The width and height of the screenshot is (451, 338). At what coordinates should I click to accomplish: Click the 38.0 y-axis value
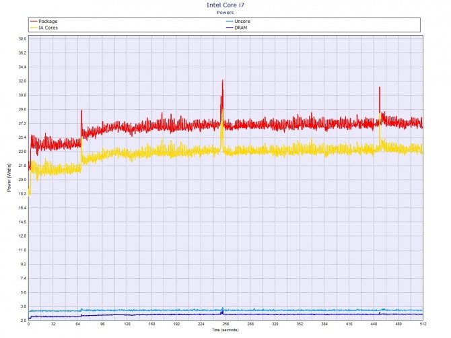22,39
